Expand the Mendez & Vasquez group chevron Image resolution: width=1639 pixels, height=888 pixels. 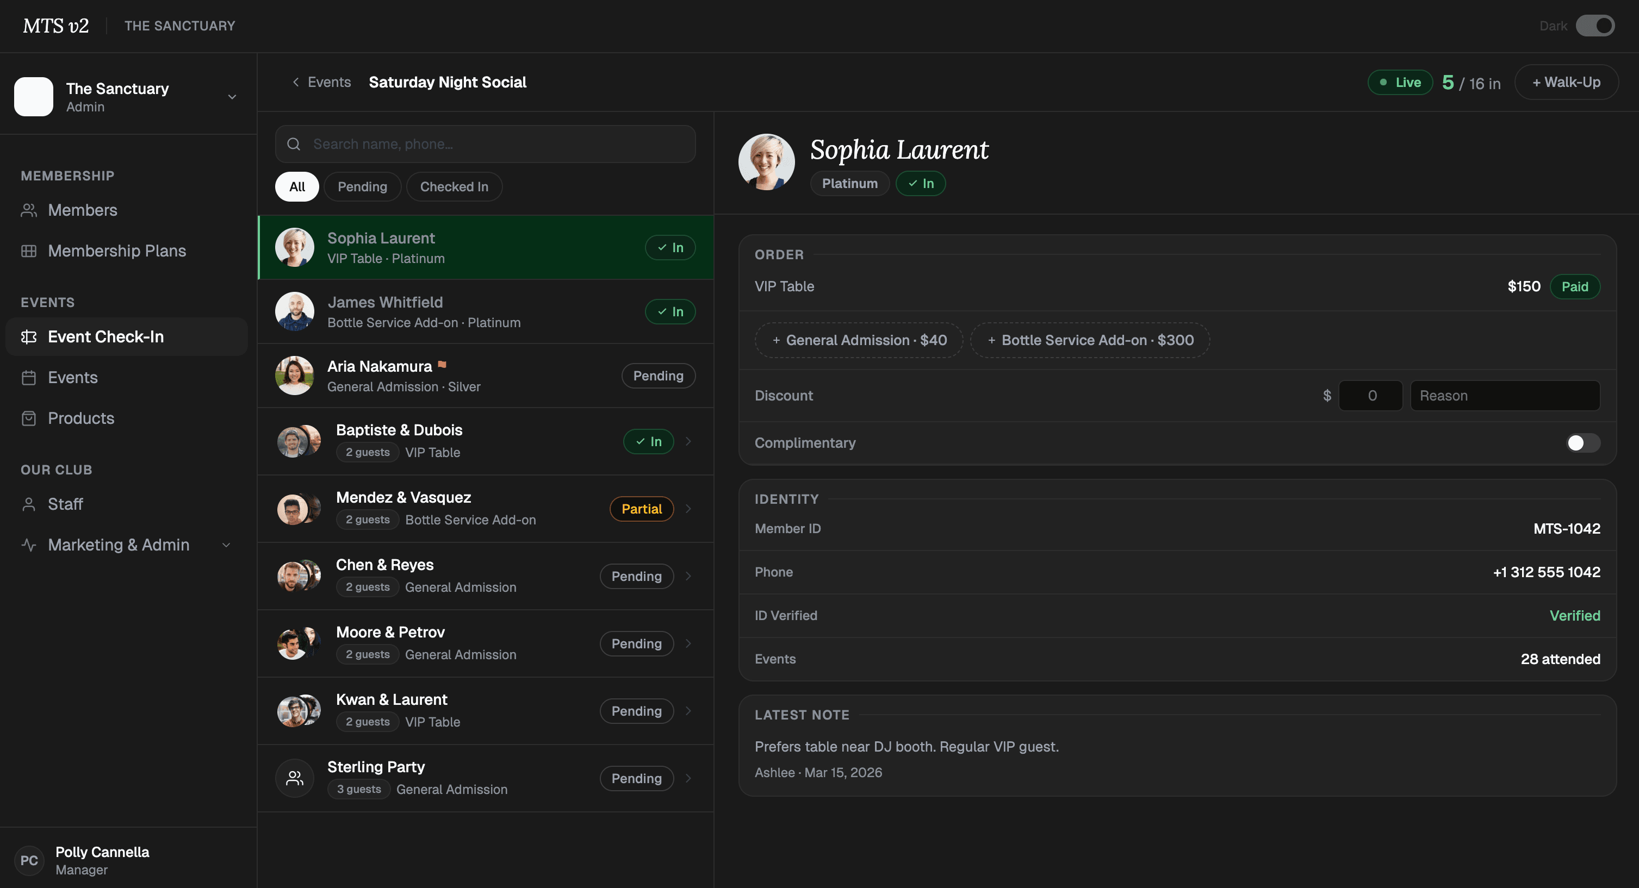coord(688,509)
